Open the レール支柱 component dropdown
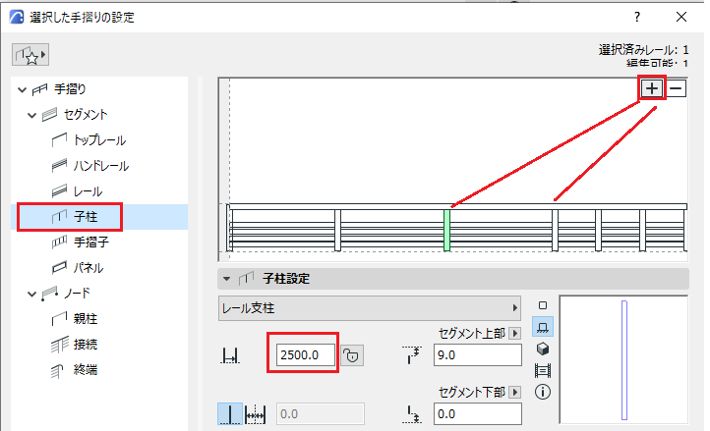This screenshot has width=710, height=431. tap(370, 308)
